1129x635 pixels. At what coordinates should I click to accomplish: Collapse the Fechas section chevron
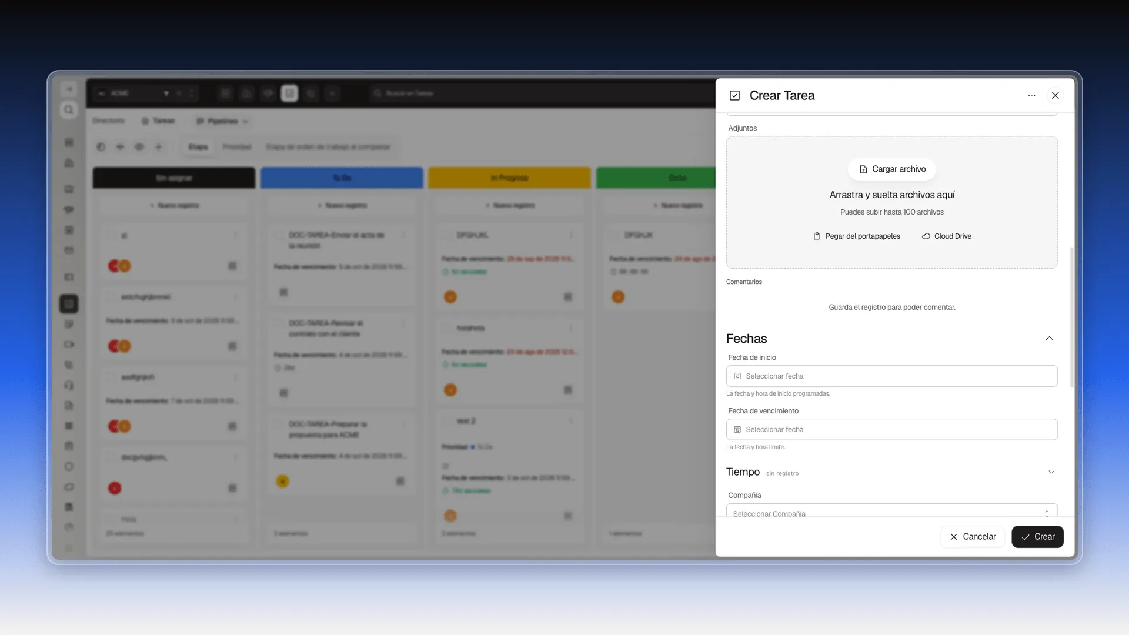pyautogui.click(x=1049, y=339)
